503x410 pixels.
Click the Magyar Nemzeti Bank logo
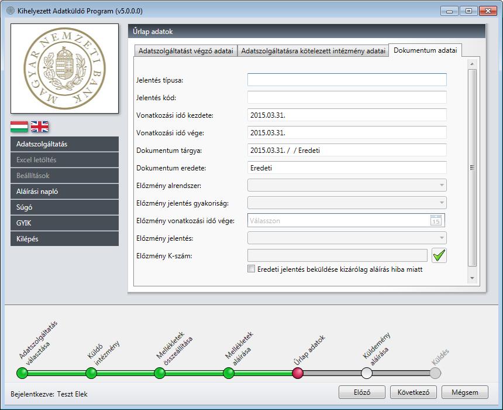(64, 69)
